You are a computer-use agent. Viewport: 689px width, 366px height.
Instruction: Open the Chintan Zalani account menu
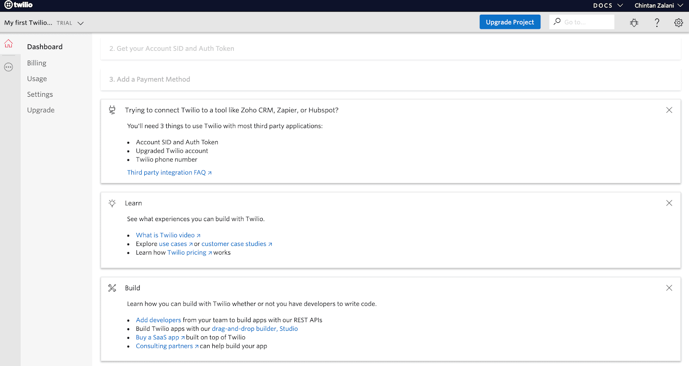[658, 6]
